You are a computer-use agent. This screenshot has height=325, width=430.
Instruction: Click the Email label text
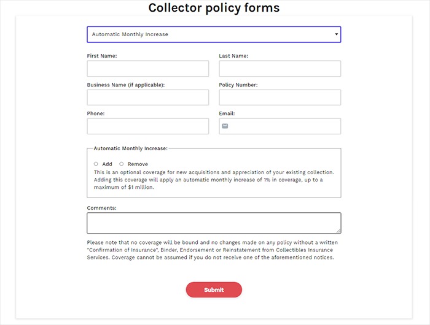[227, 113]
